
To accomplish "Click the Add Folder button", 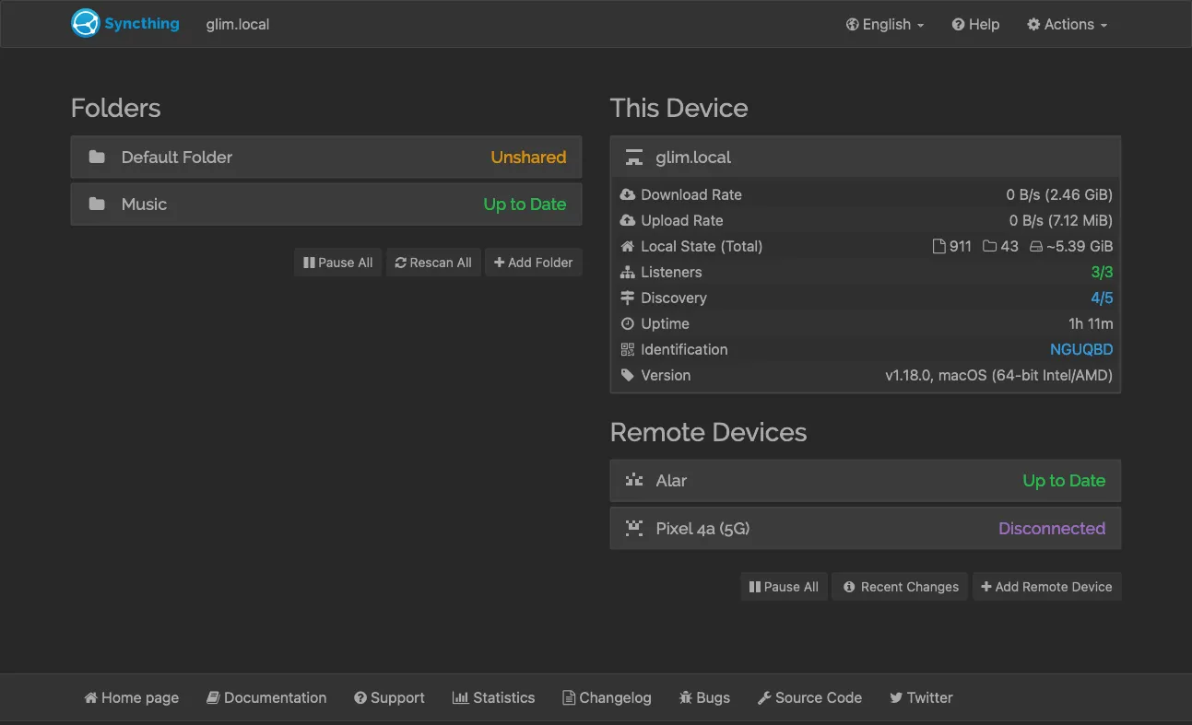I will (x=533, y=262).
